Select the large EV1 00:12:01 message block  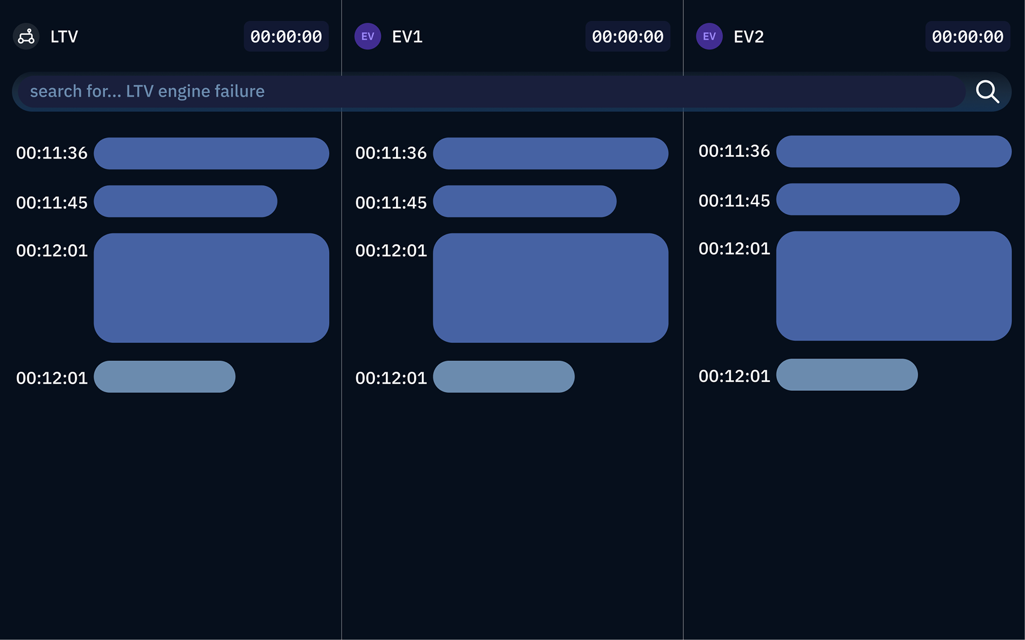point(550,288)
